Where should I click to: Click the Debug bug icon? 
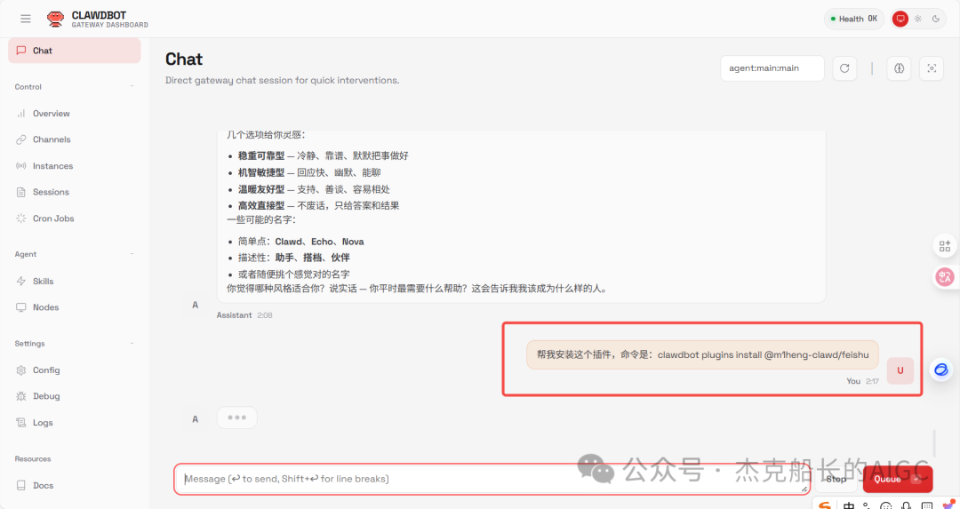click(20, 396)
